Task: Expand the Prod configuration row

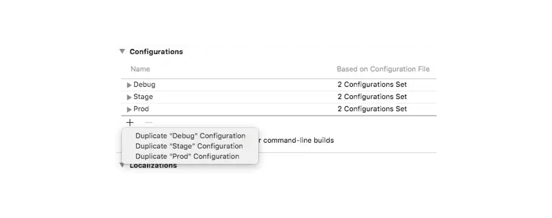Action: click(x=129, y=109)
